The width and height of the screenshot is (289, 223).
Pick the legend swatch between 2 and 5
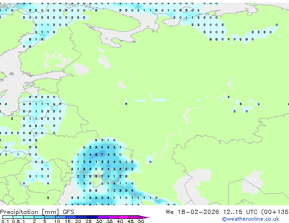39,217
